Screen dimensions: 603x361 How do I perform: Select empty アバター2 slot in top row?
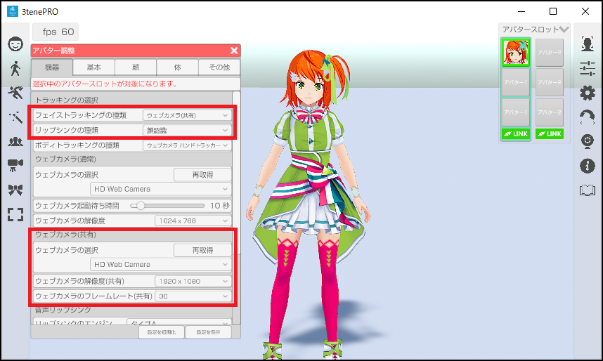[x=550, y=52]
